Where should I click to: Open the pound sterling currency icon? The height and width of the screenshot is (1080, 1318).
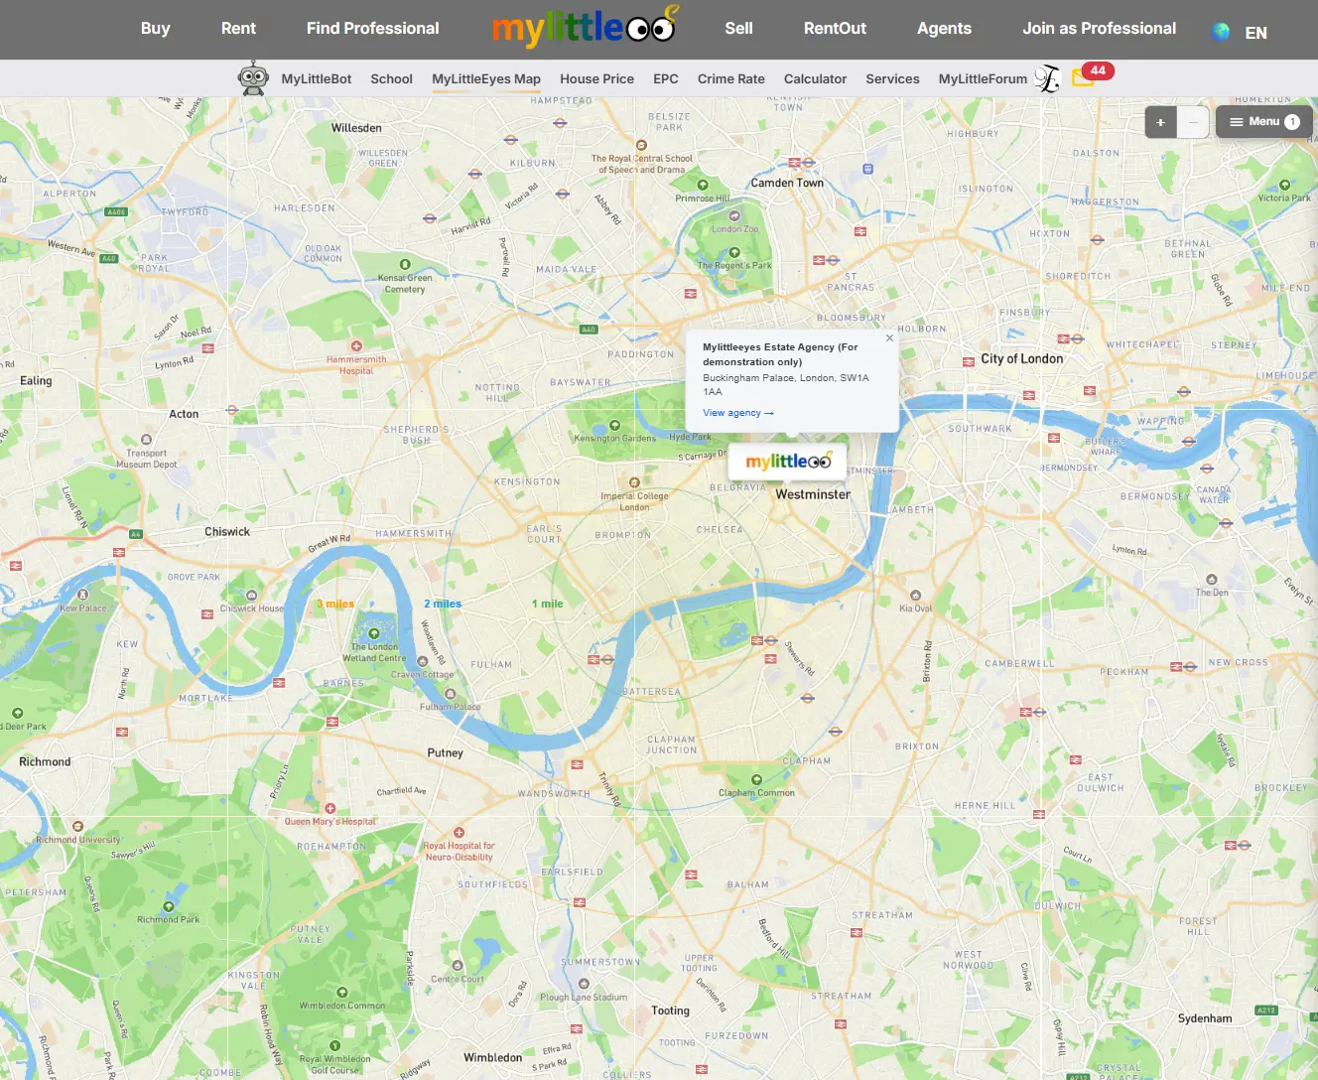(1048, 77)
